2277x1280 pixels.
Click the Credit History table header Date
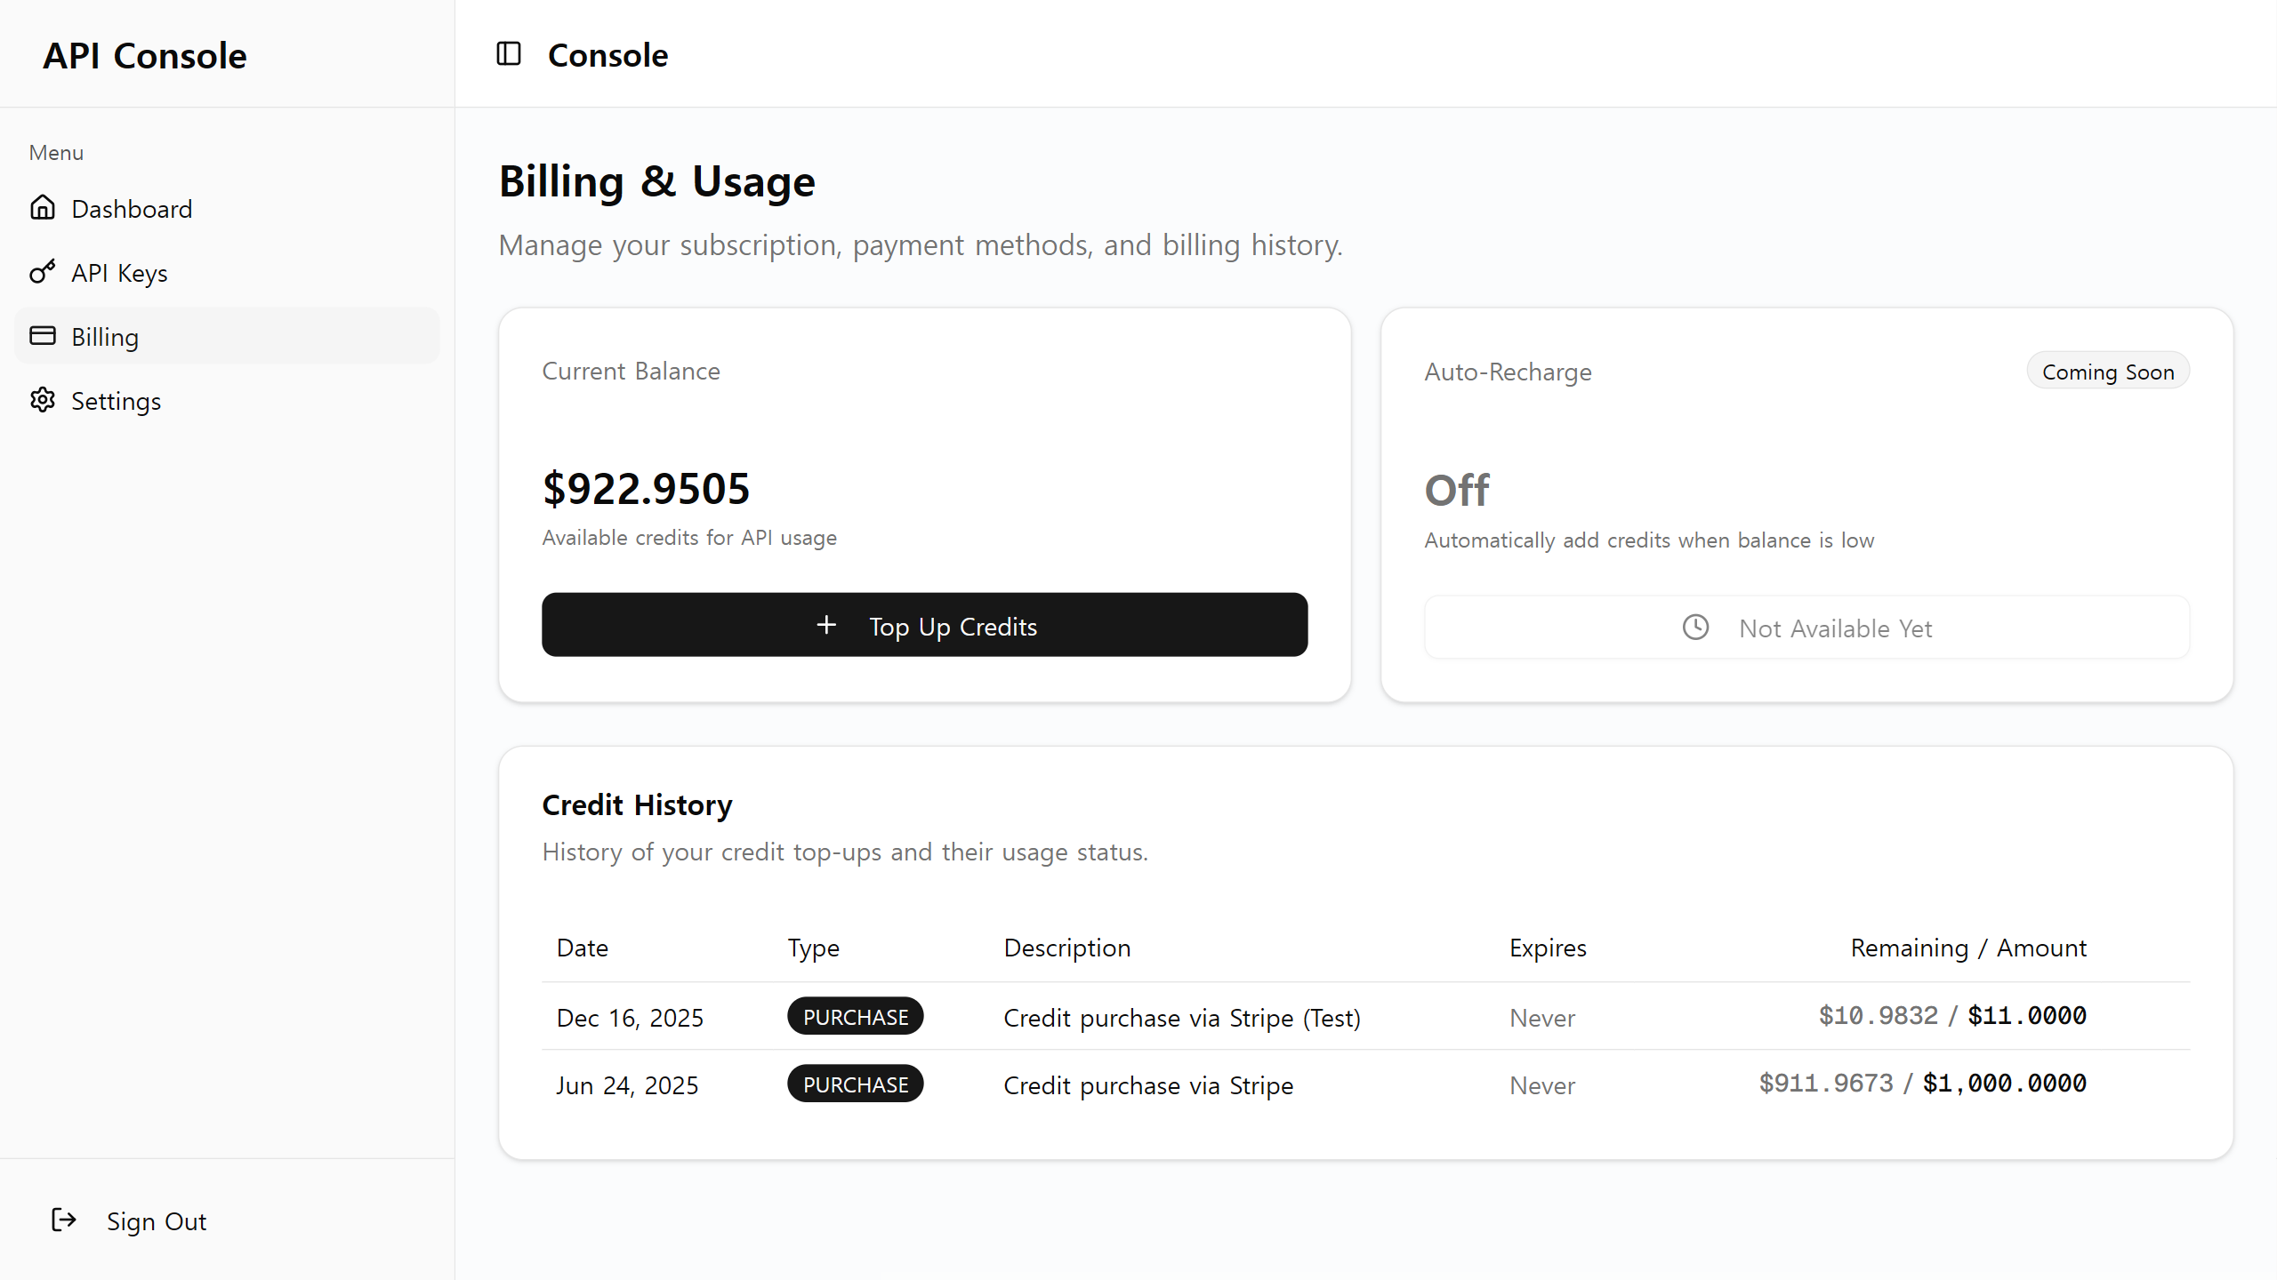[x=583, y=948]
